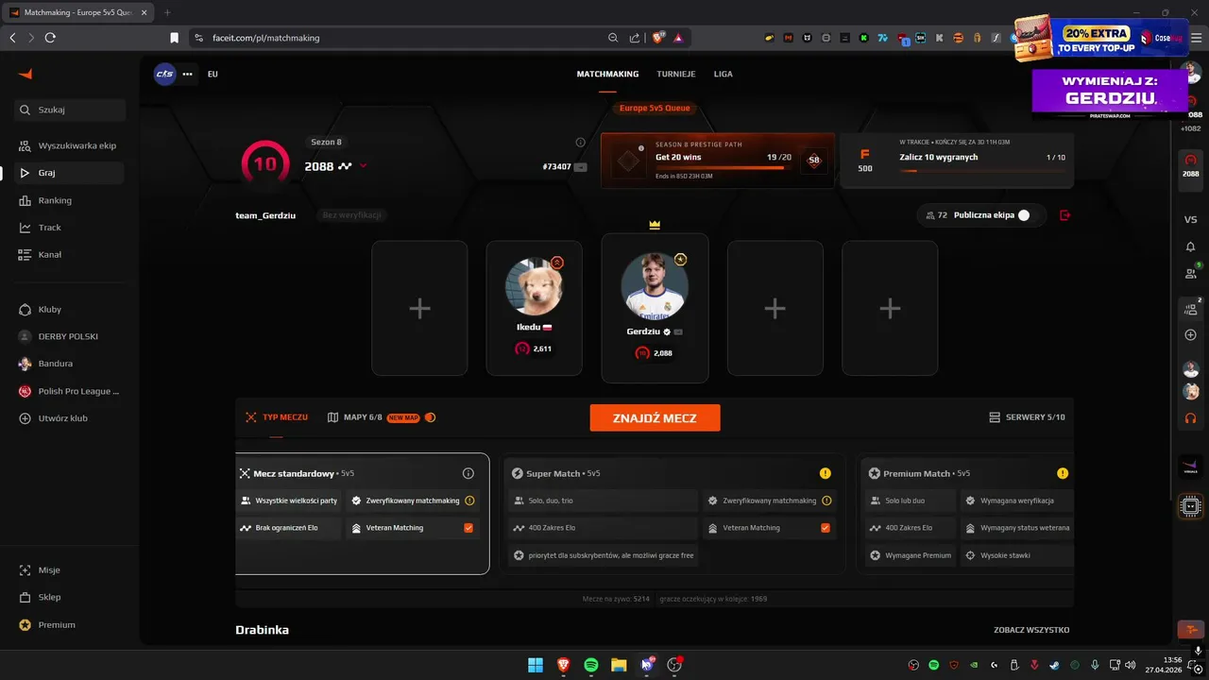Click the Super Match yellow warning icon
The height and width of the screenshot is (680, 1209).
pos(826,473)
